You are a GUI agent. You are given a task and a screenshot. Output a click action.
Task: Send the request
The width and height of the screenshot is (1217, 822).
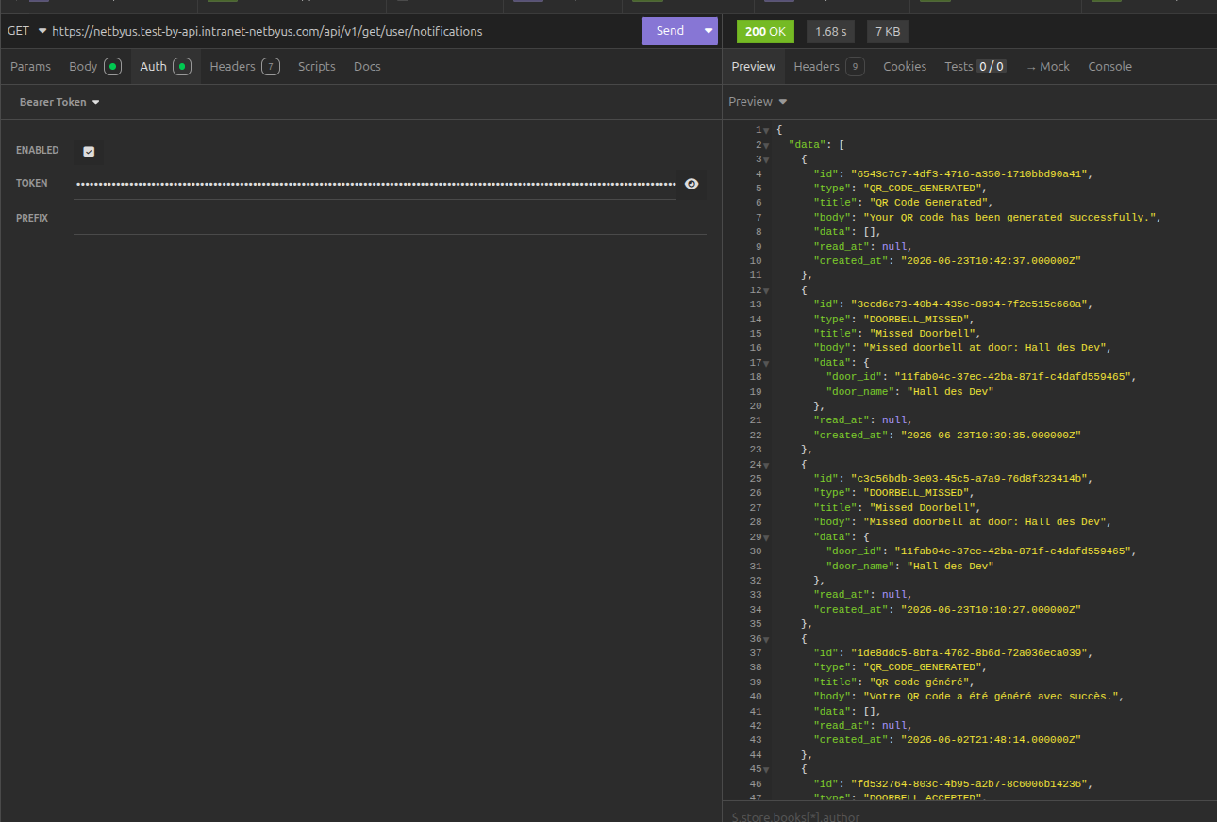click(671, 31)
